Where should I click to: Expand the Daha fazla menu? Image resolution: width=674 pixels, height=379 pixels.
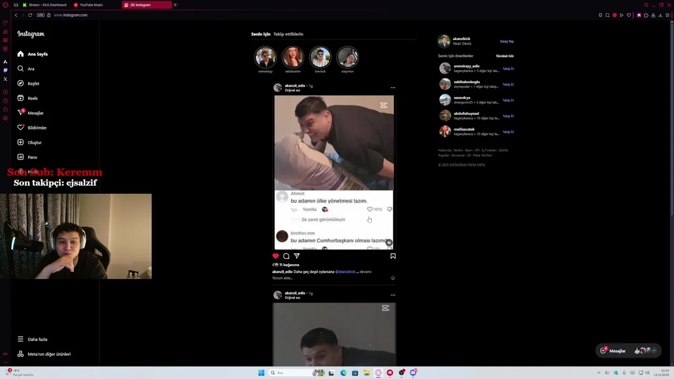click(33, 339)
